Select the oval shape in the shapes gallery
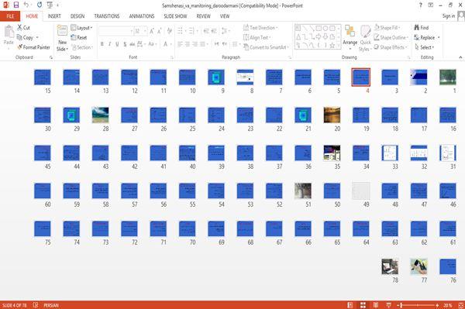Screen dimensions: 465x309 (325, 29)
